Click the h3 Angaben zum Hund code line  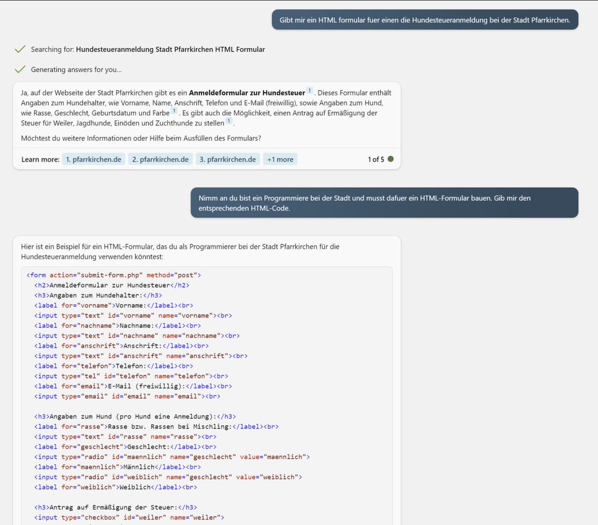135,417
